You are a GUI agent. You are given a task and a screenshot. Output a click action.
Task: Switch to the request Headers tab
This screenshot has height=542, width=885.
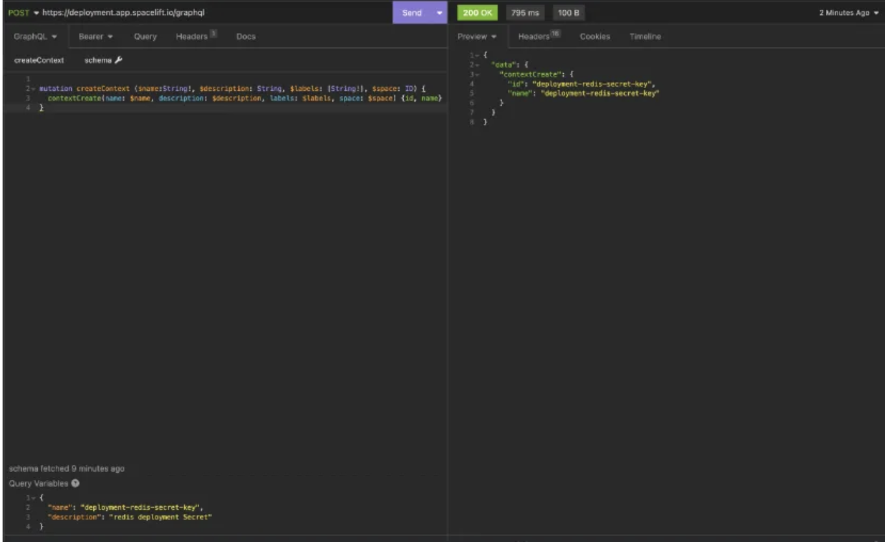[195, 36]
